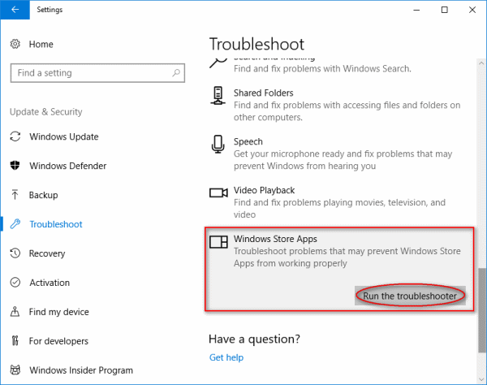
Task: Open Home settings page
Action: pos(41,44)
